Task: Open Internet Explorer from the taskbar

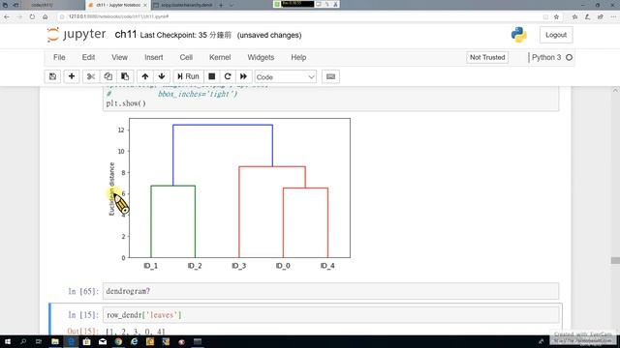Action: 134,341
